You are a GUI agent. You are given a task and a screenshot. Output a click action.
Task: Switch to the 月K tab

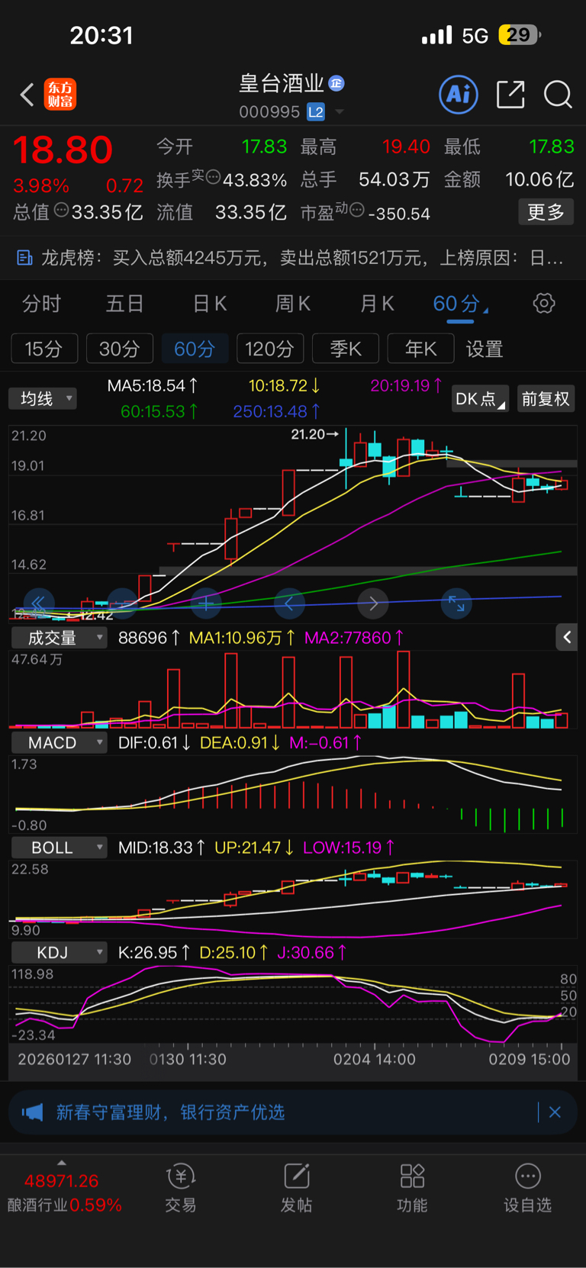(x=376, y=304)
